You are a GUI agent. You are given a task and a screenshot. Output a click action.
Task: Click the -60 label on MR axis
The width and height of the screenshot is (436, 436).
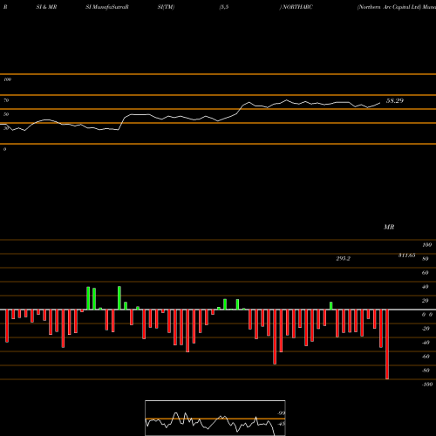click(x=426, y=357)
